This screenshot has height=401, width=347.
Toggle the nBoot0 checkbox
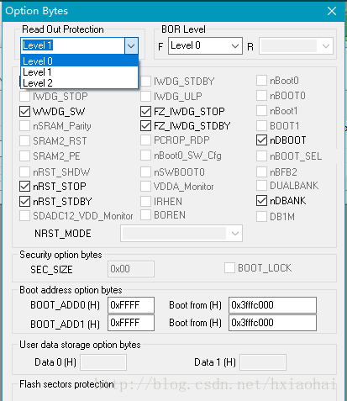[261, 81]
